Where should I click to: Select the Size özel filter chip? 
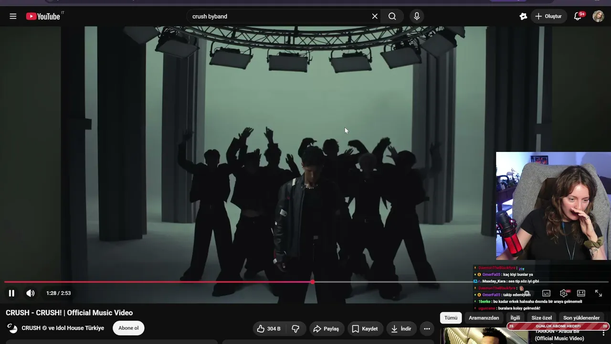[x=541, y=318]
